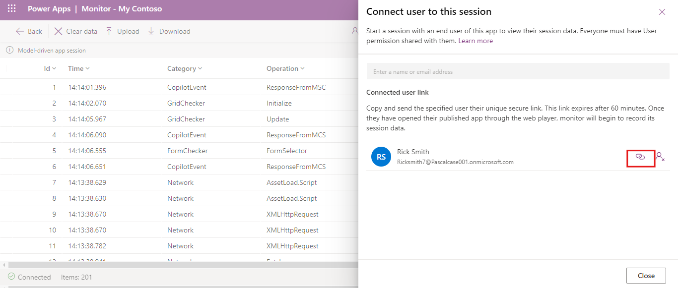
Task: Click the Download toolbar button
Action: coord(169,31)
